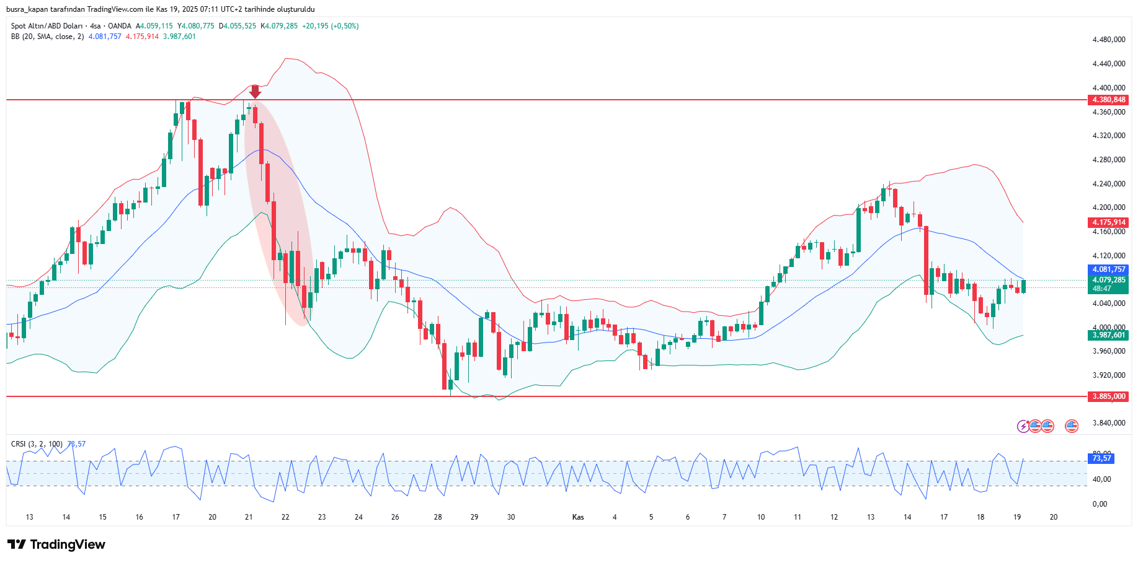Click the red 4.175,914 upper band label
This screenshot has width=1138, height=563.
pos(1108,222)
